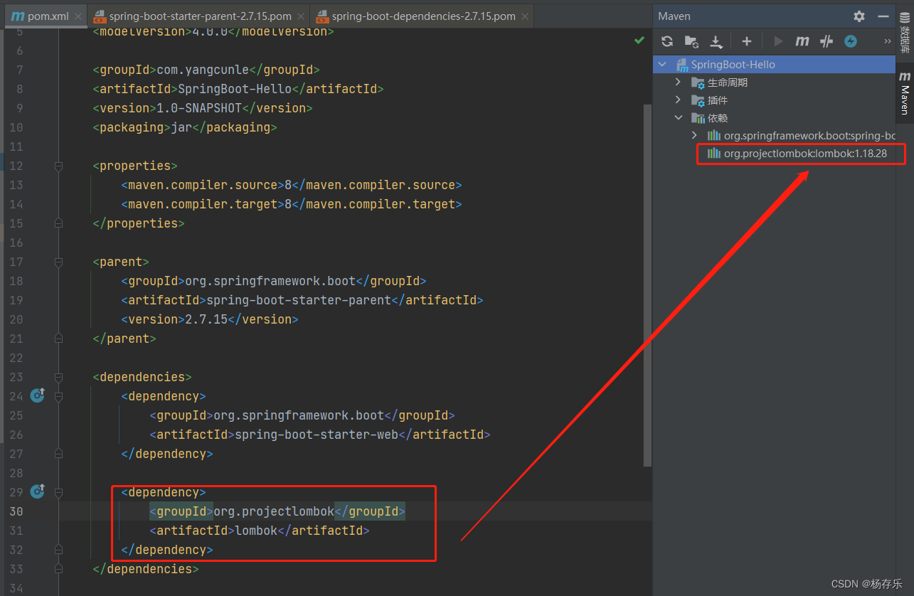
Task: Click org.projectlombok groupId on line 30
Action: point(274,511)
